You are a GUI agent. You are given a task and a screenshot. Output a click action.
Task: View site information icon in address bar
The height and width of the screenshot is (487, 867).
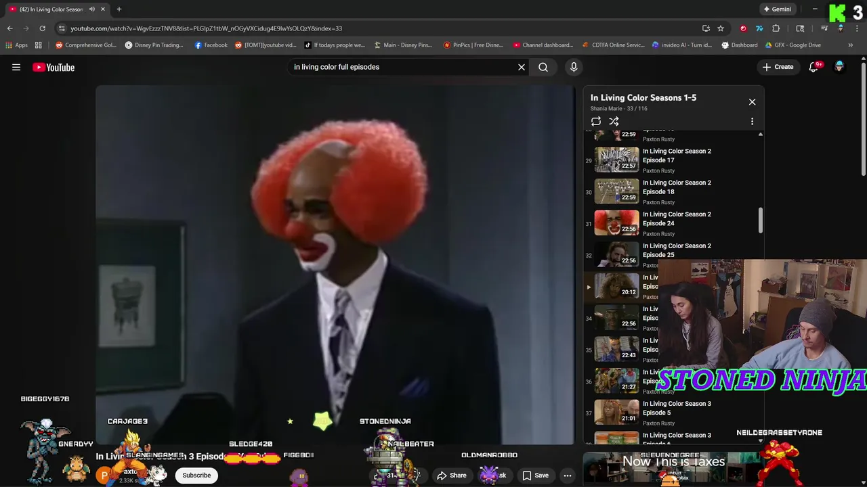[x=62, y=28]
